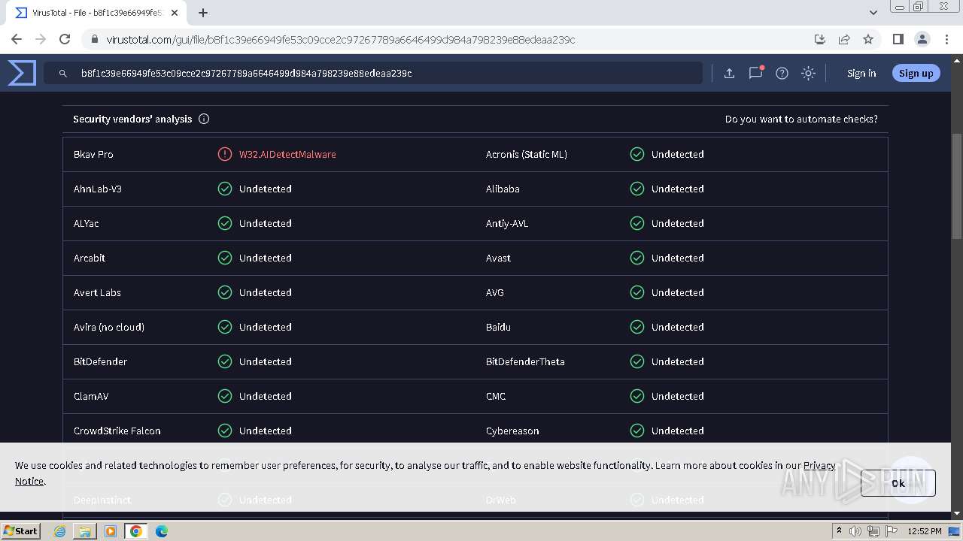Screen dimensions: 963x541
Task: Click the Avert Labs vendor name
Action: point(97,292)
